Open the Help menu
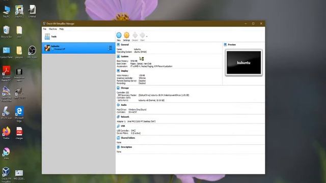Screen dimensions: 326x183 62,29
